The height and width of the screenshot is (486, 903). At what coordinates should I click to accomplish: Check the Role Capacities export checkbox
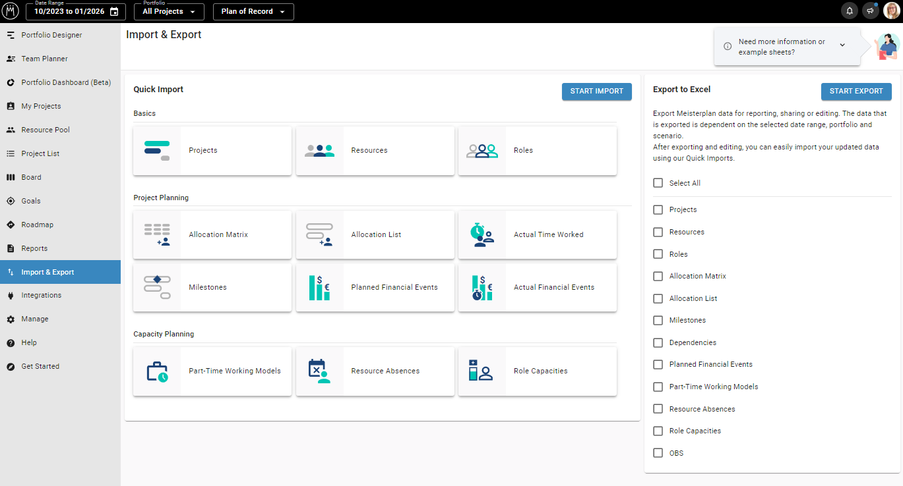pos(658,431)
